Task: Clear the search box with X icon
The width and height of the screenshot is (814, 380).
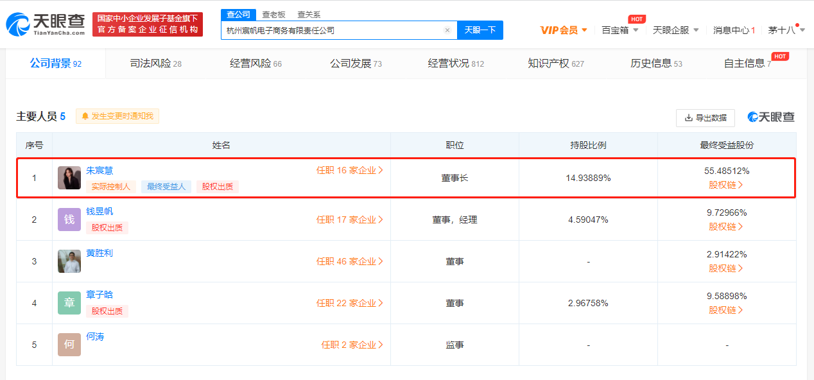Action: (447, 30)
